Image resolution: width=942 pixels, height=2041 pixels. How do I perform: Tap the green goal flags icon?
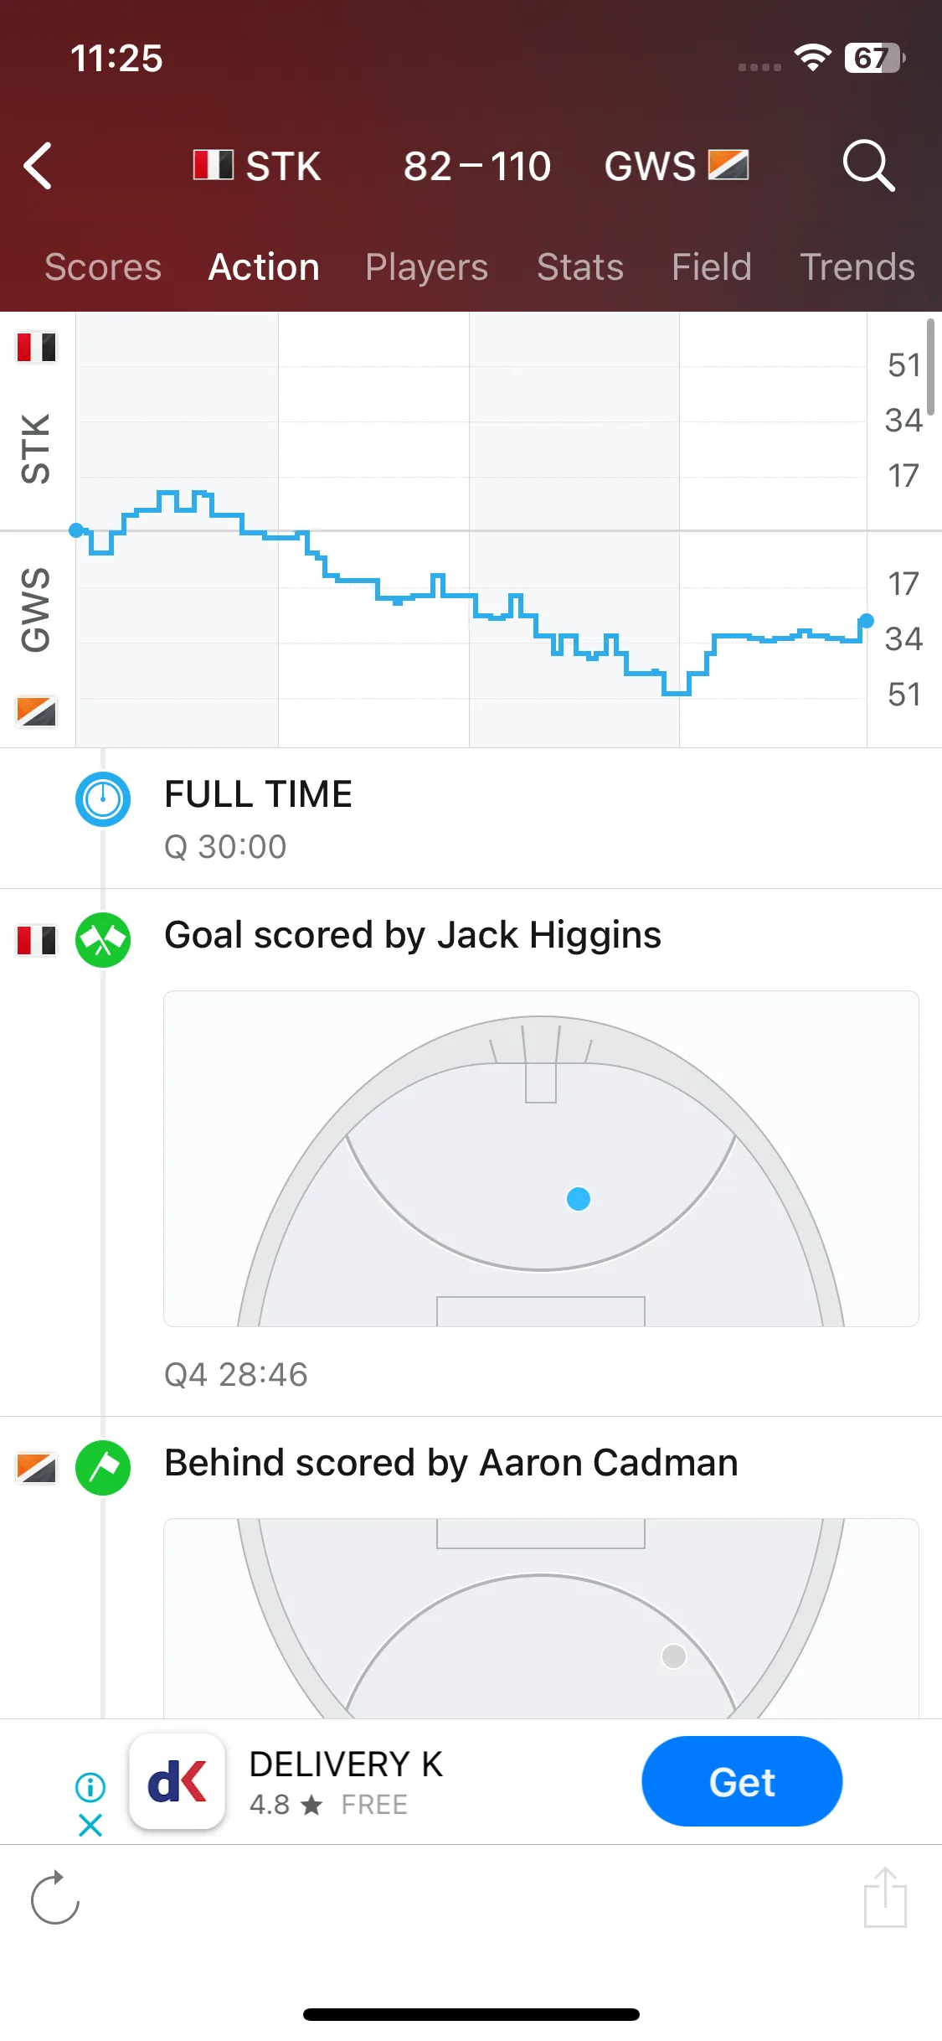pos(103,940)
